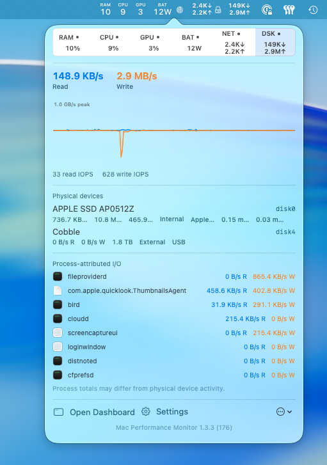Screen dimensions: 327x465
Task: Open the Time Machine menu bar icon
Action: 313,10
